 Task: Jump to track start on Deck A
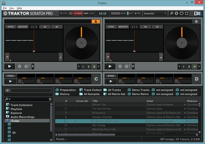pos(7,56)
